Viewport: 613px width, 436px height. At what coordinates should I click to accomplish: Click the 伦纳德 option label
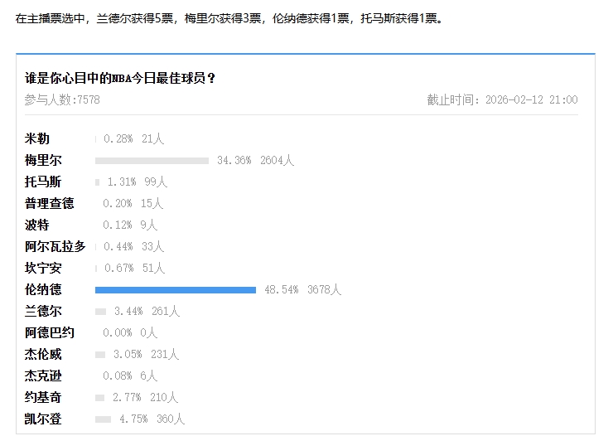coord(43,290)
